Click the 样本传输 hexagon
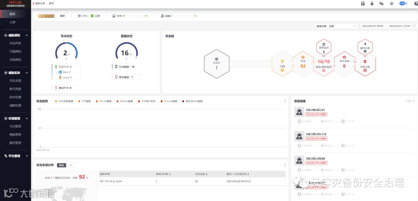The image size is (418, 201). click(x=344, y=64)
